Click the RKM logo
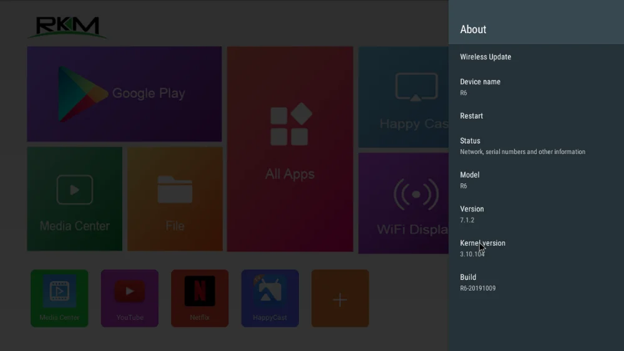624x351 pixels. point(67,27)
